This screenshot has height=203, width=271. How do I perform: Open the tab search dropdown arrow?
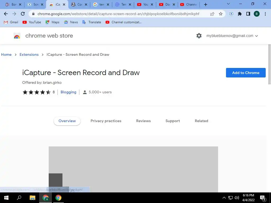click(x=228, y=4)
